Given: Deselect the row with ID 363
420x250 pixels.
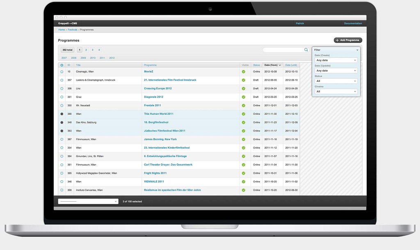Looking at the screenshot, I should [62, 131].
